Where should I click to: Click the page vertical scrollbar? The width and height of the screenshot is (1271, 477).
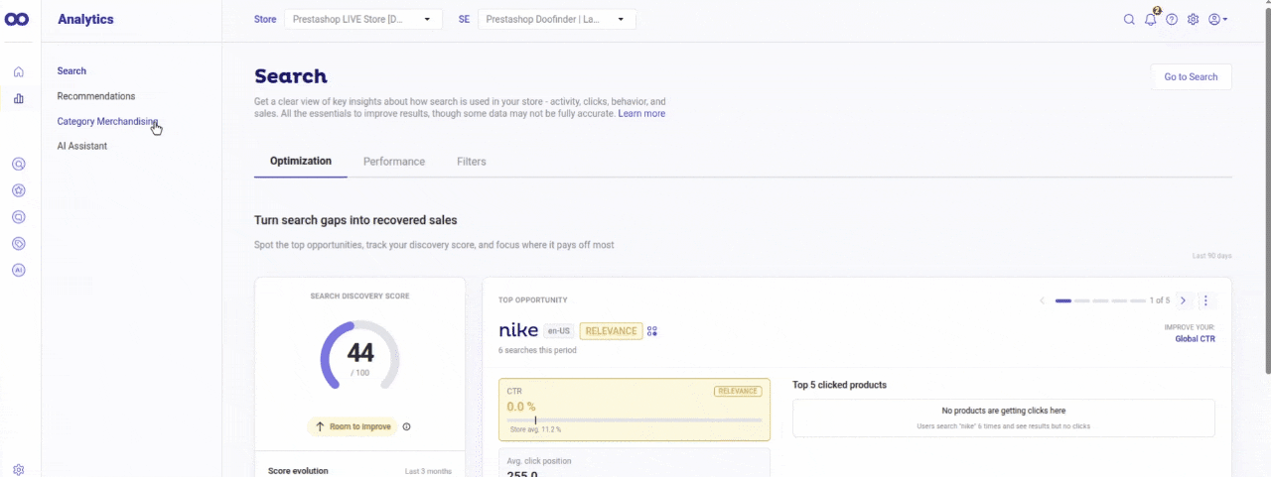tap(1266, 188)
